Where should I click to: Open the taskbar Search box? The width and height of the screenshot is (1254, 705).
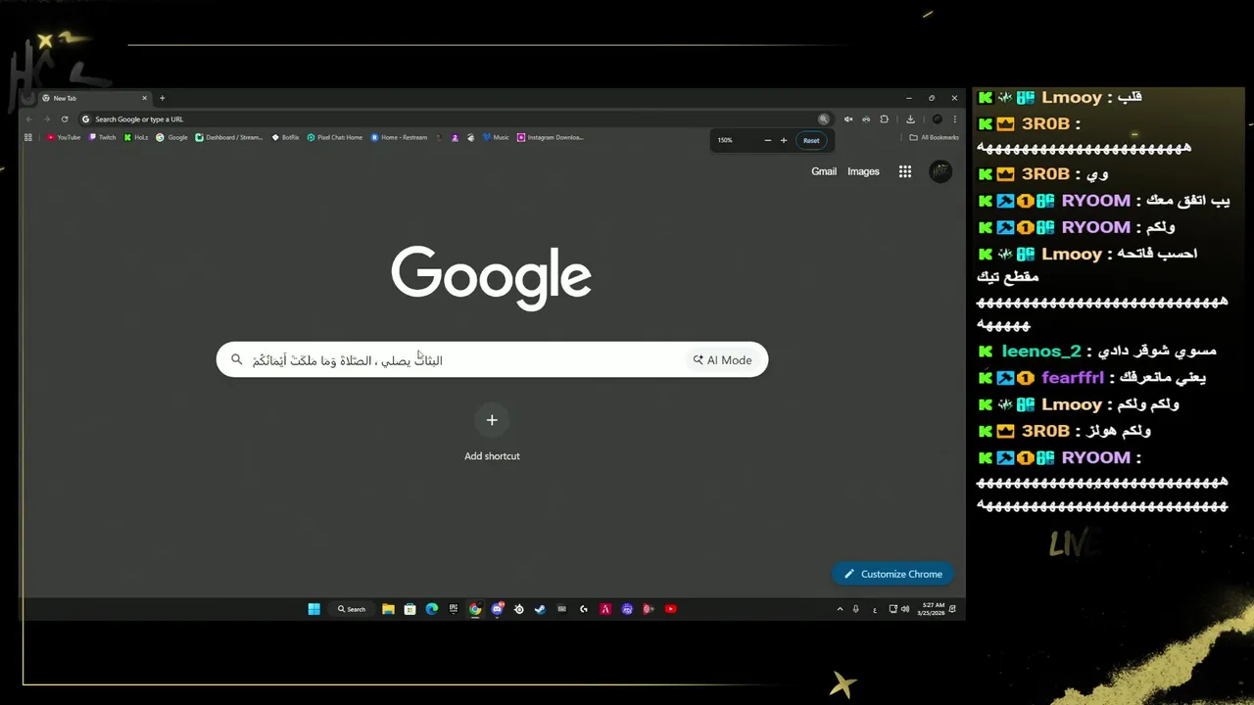click(351, 609)
